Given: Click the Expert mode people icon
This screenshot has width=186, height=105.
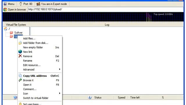Looking at the screenshot, I should 38,4.
